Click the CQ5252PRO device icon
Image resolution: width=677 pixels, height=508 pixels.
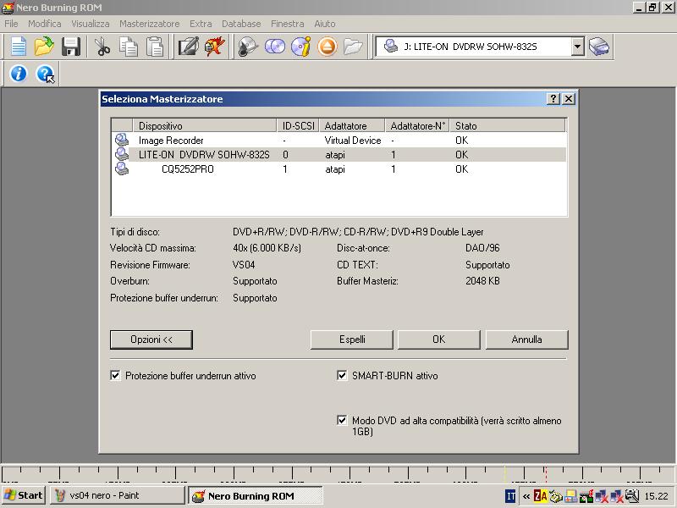click(x=122, y=168)
